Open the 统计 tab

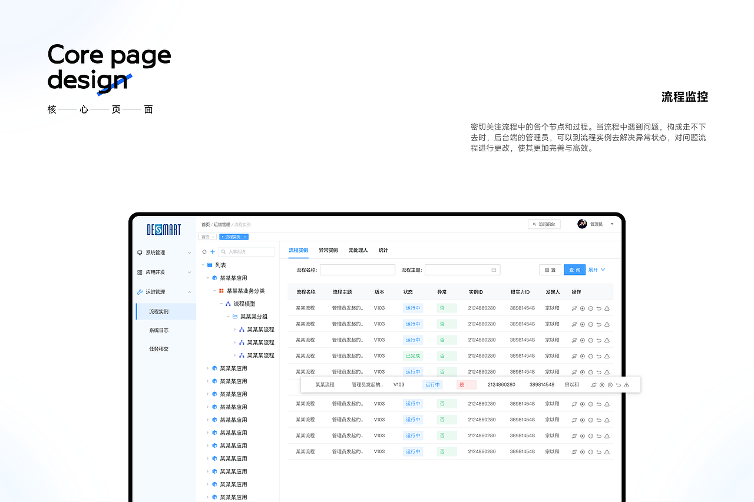point(383,250)
